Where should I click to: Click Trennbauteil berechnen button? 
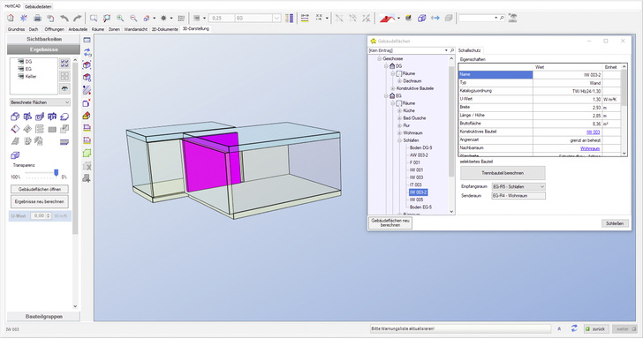pos(503,173)
